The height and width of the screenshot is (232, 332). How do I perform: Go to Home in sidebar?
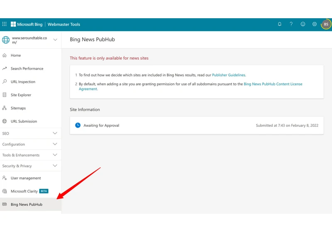coord(31,55)
